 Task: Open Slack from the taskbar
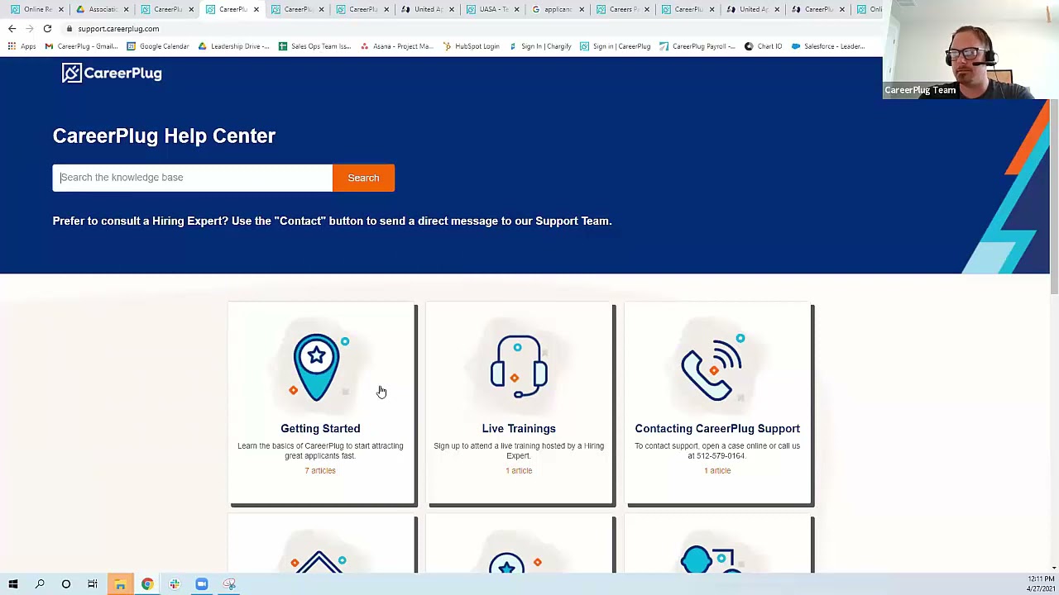tap(175, 584)
